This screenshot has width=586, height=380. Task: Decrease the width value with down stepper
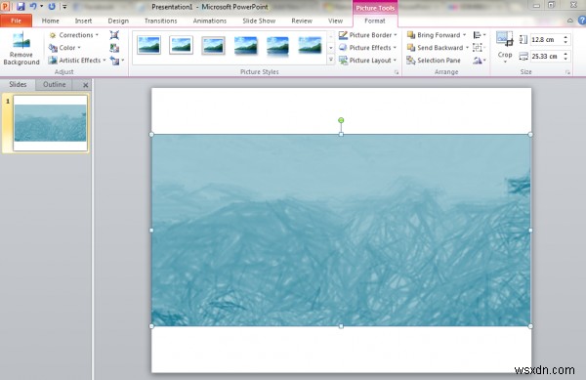[565, 59]
